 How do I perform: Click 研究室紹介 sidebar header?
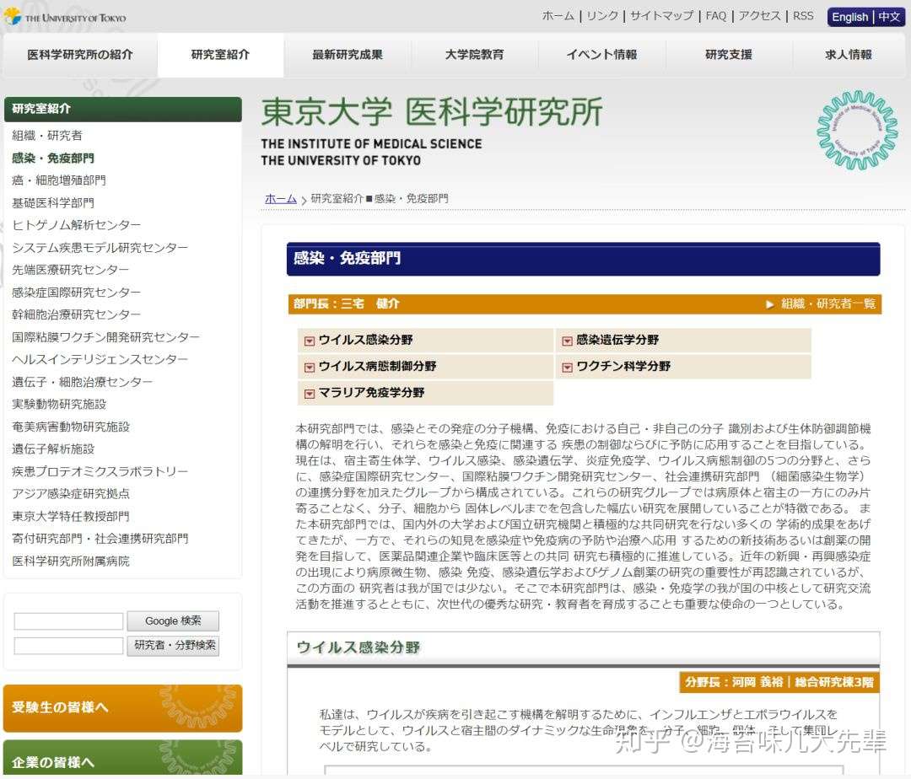coord(122,109)
